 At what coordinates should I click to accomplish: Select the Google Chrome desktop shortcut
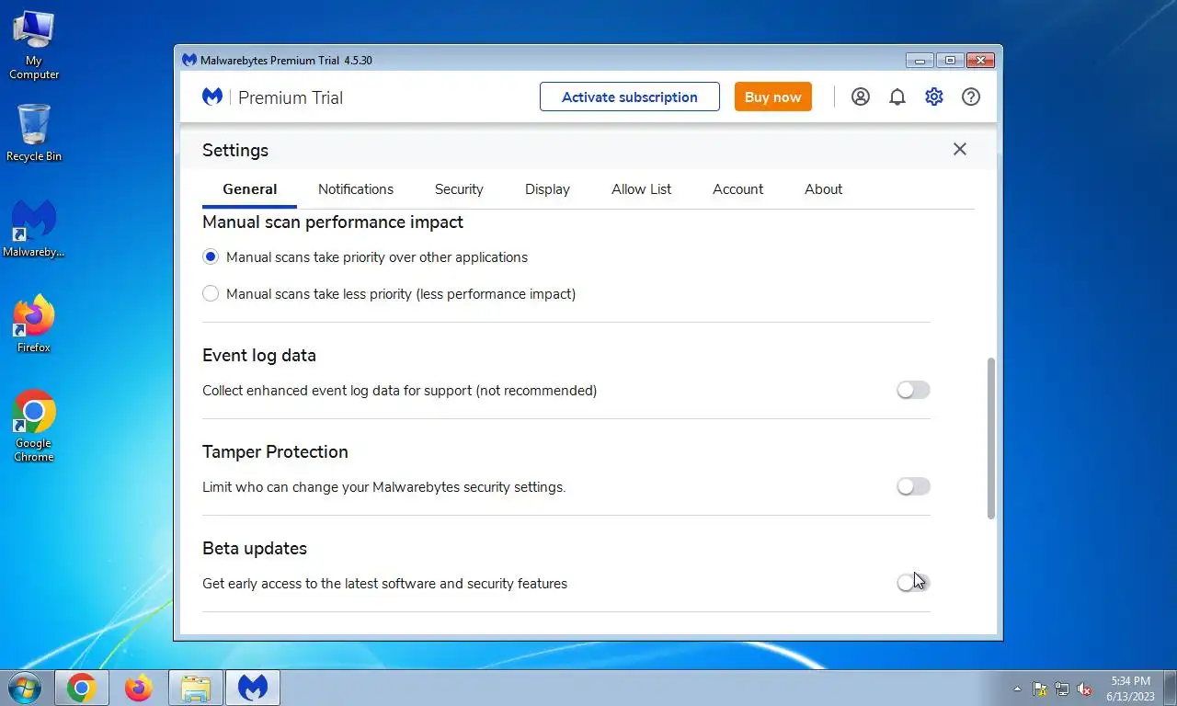34,426
